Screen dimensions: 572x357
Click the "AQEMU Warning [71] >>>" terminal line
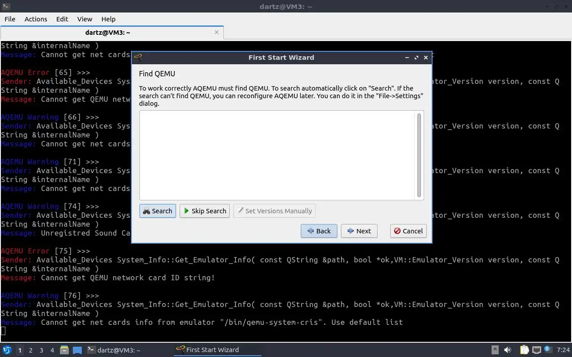(50, 162)
